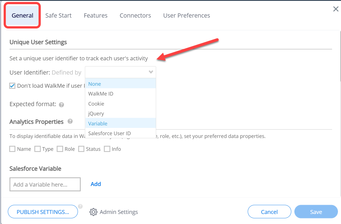Uncheck the Don't load WalkMe checkbox
341x224 pixels.
click(x=12, y=86)
